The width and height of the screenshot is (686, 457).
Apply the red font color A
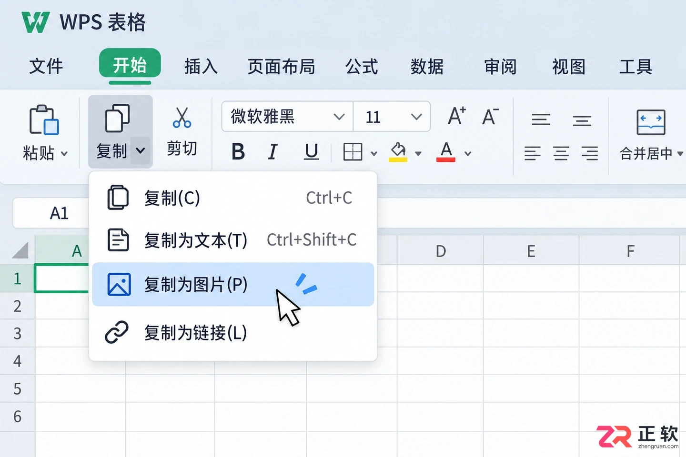[446, 152]
